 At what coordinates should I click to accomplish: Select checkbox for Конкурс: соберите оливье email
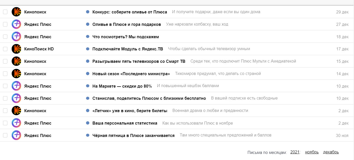5,12
